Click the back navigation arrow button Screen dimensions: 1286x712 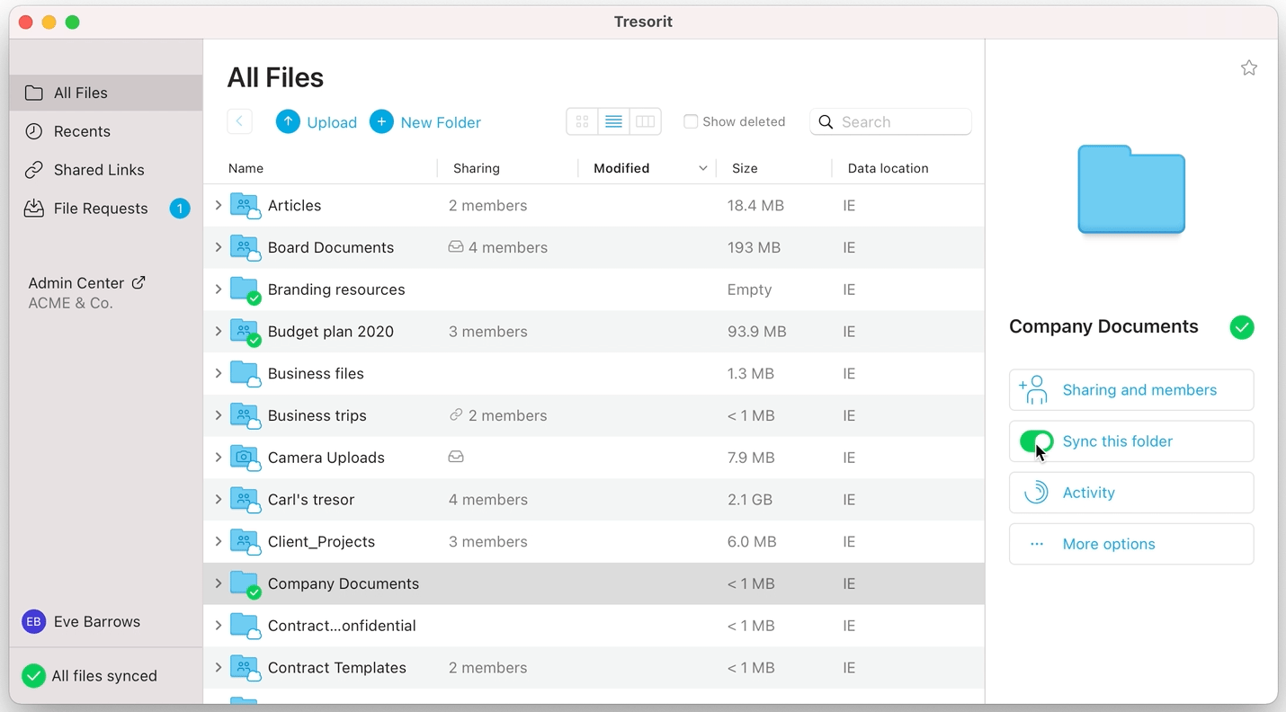click(239, 121)
